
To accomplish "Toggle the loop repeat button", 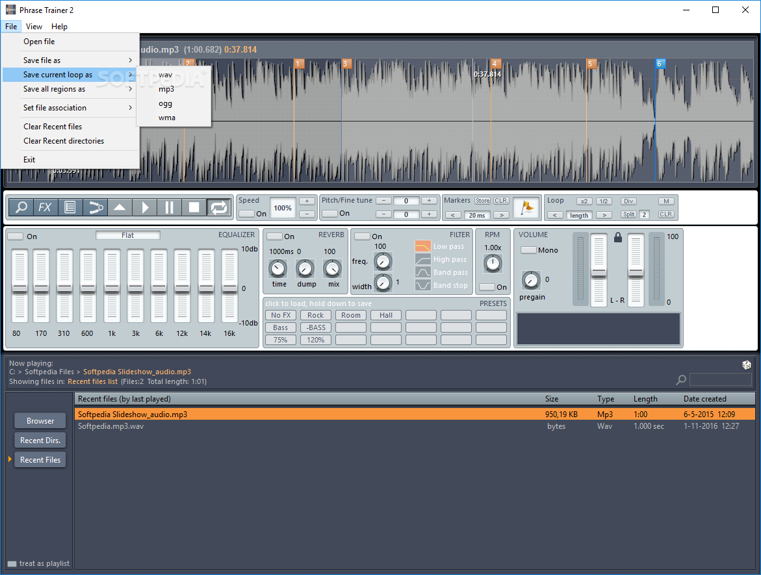I will (x=219, y=208).
